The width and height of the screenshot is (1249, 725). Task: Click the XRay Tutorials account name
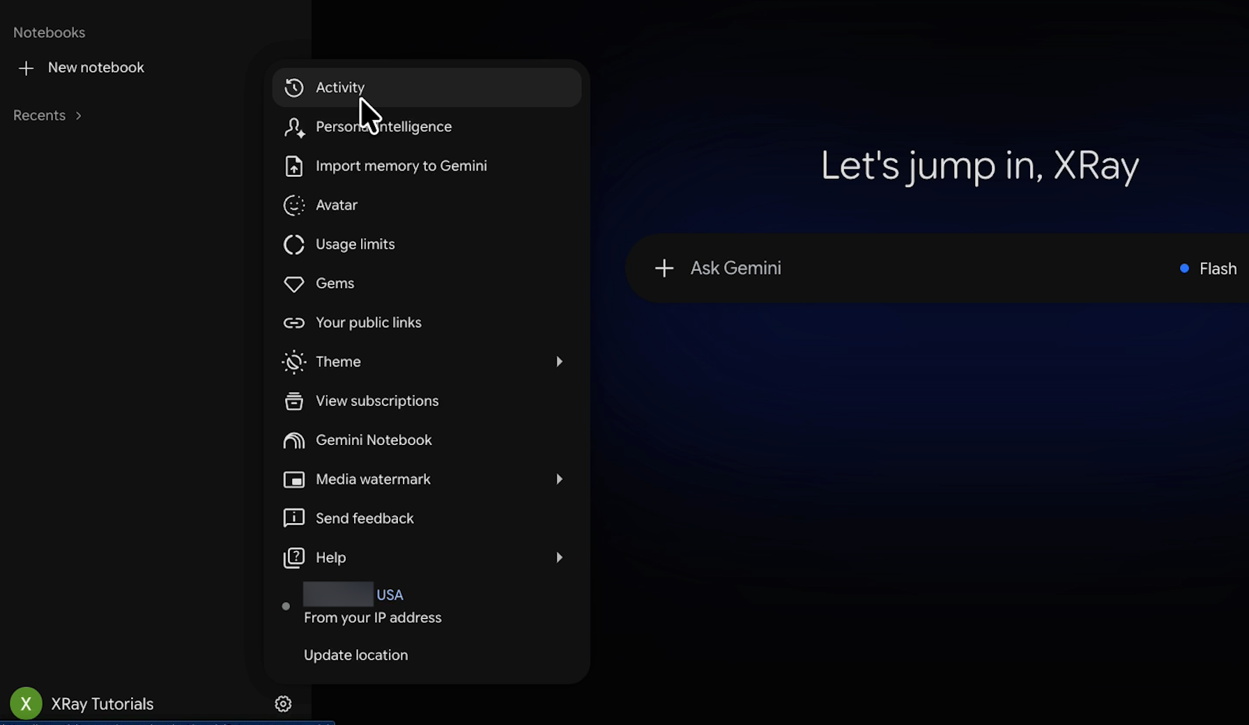102,704
